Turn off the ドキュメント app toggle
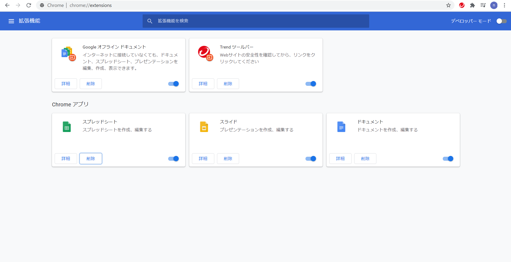The height and width of the screenshot is (262, 511). point(448,159)
